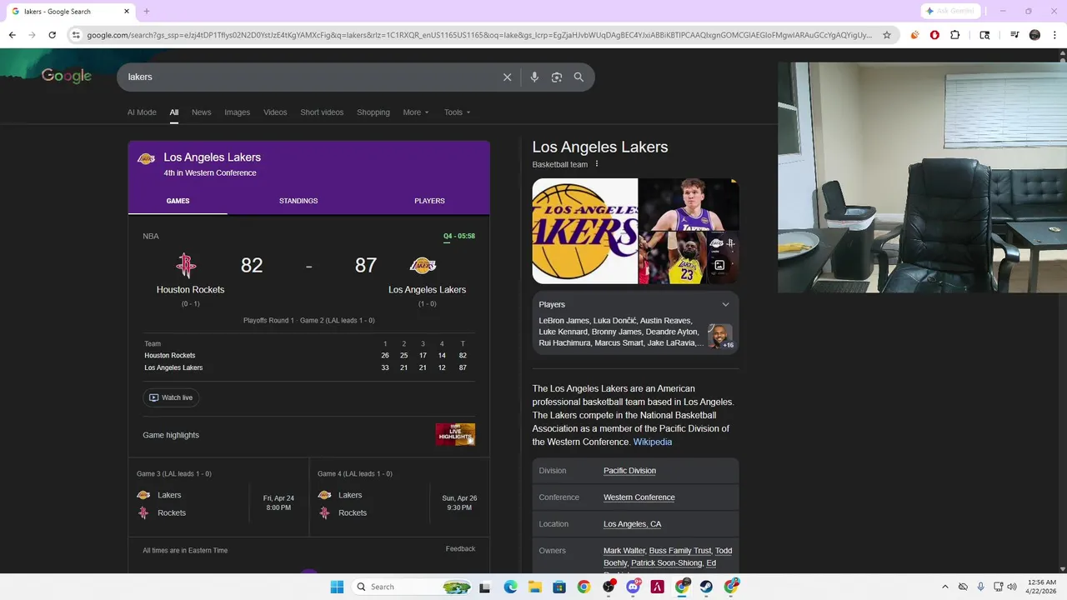Open the Shopping results tab
Viewport: 1067px width, 600px height.
pyautogui.click(x=373, y=112)
